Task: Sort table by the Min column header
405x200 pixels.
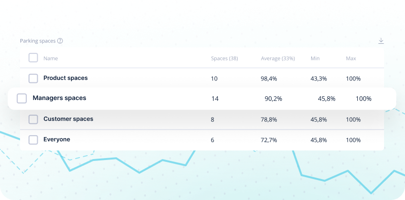Action: [315, 58]
